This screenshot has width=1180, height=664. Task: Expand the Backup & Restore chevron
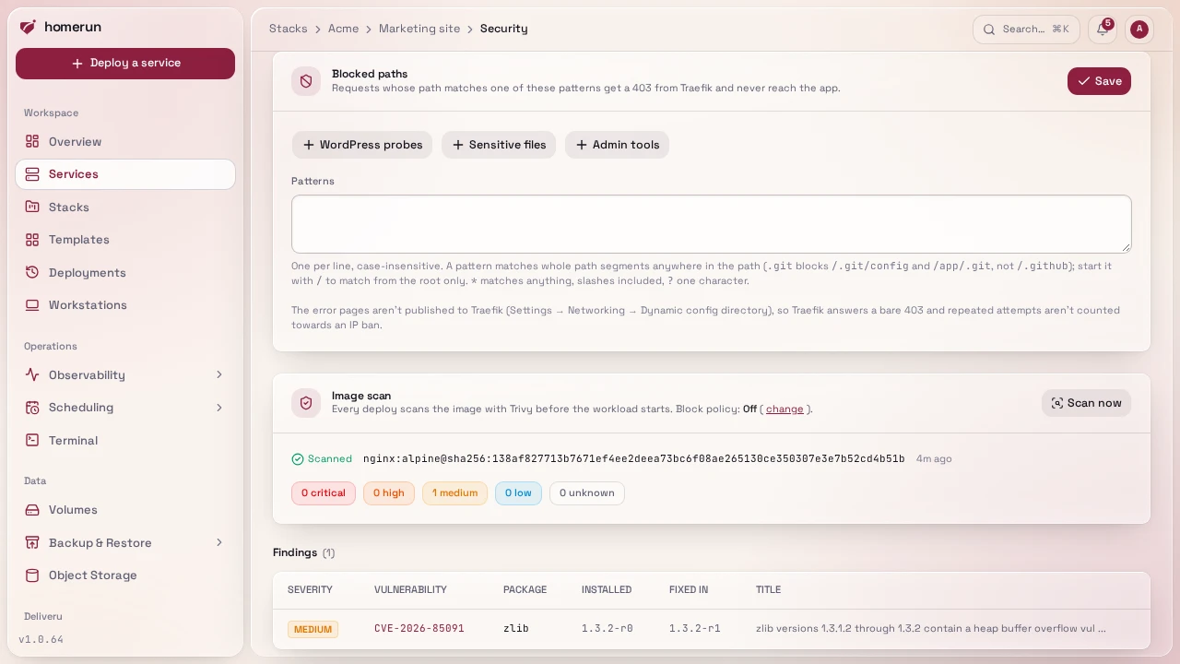click(219, 543)
